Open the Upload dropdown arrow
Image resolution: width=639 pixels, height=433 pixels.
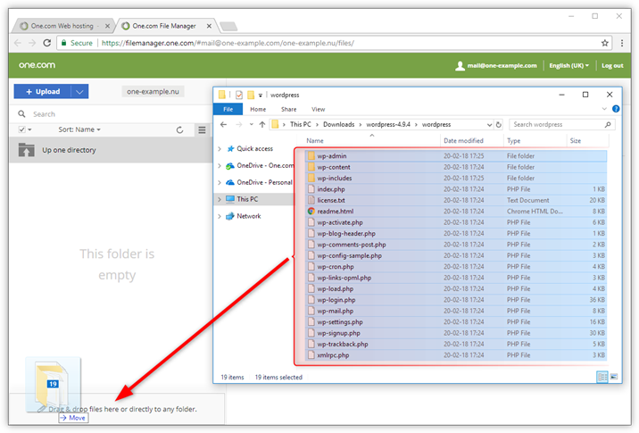point(79,92)
